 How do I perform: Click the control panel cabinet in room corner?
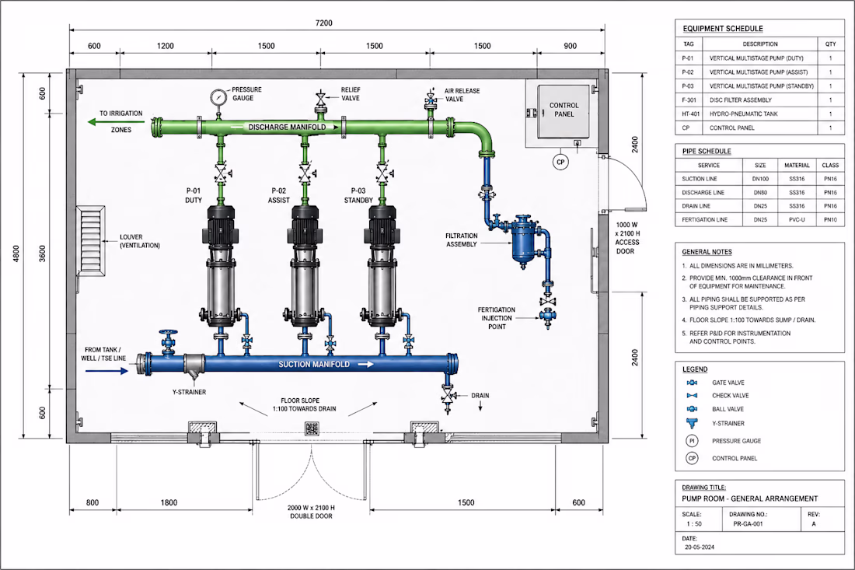pyautogui.click(x=564, y=112)
